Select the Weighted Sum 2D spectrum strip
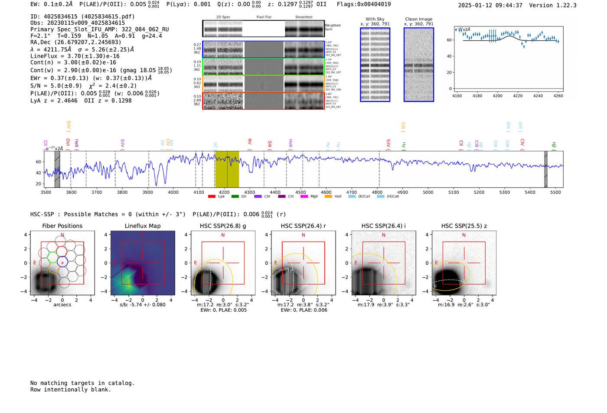 pyautogui.click(x=263, y=29)
